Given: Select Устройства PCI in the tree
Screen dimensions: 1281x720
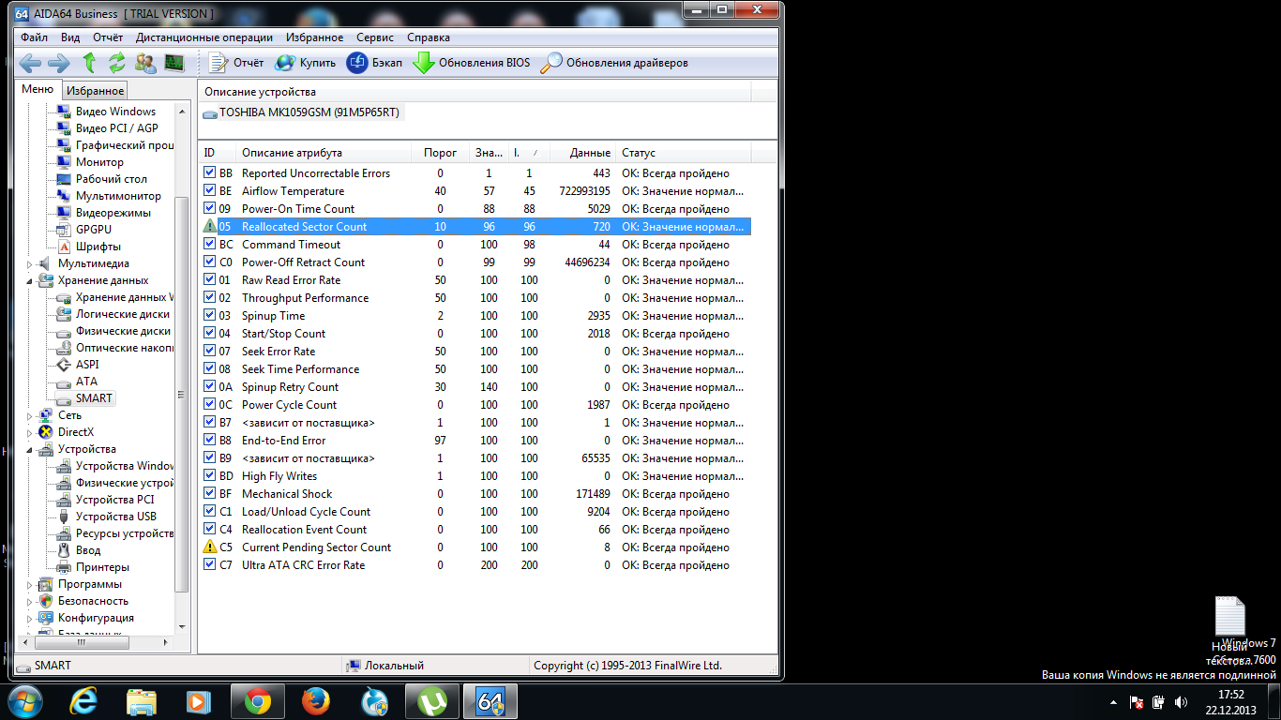Looking at the screenshot, I should pyautogui.click(x=114, y=500).
